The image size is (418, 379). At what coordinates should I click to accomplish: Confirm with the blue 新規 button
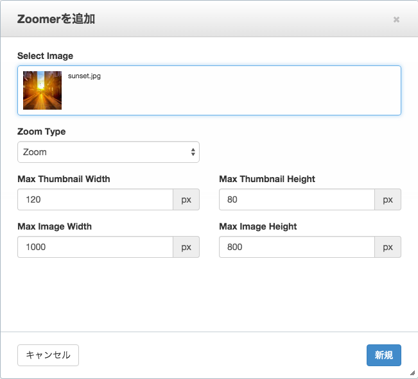coord(383,355)
